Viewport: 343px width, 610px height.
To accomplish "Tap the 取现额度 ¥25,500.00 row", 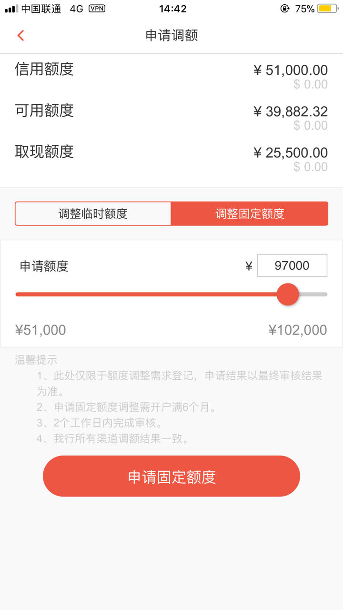I will tap(171, 157).
